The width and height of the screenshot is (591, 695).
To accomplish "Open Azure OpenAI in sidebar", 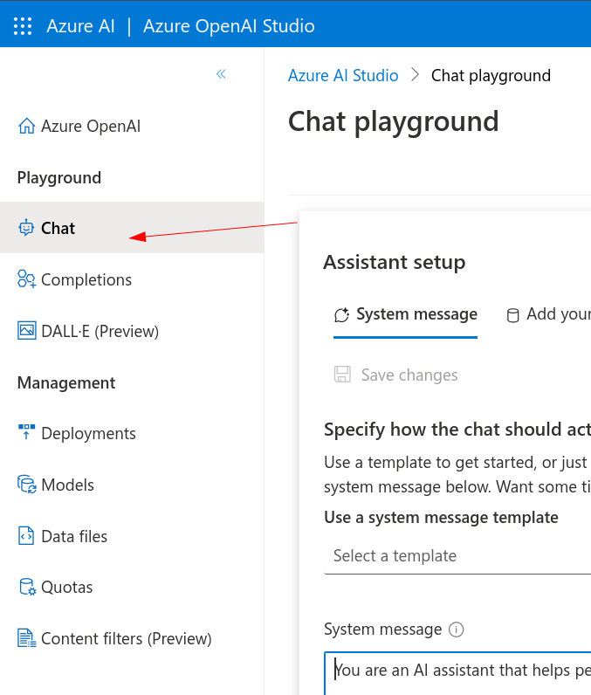I will (x=132, y=126).
